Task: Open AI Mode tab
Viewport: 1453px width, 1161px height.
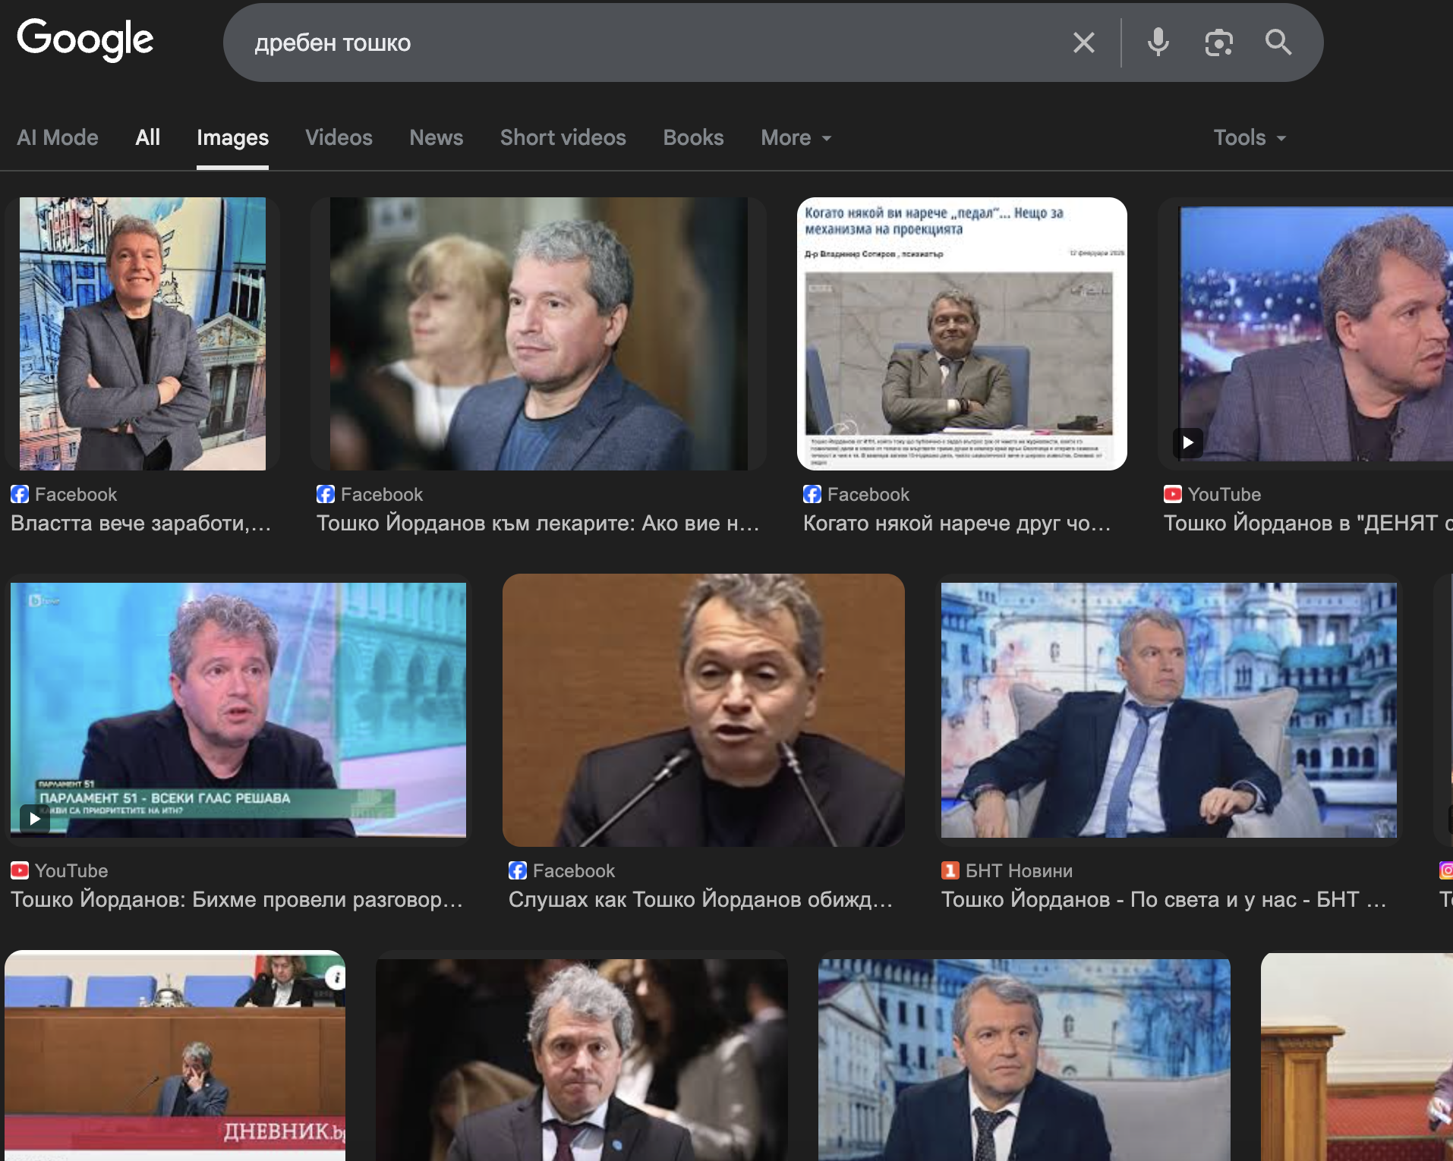Action: (x=58, y=138)
